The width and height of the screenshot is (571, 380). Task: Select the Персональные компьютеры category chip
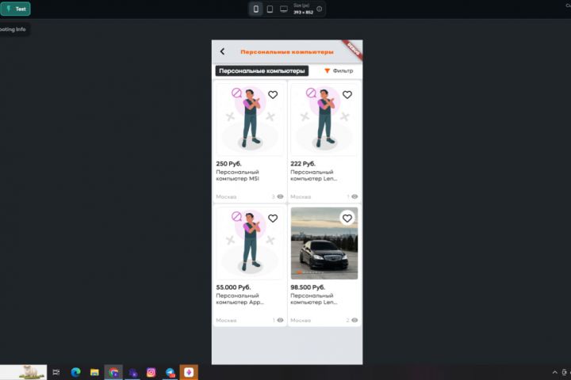tap(262, 71)
